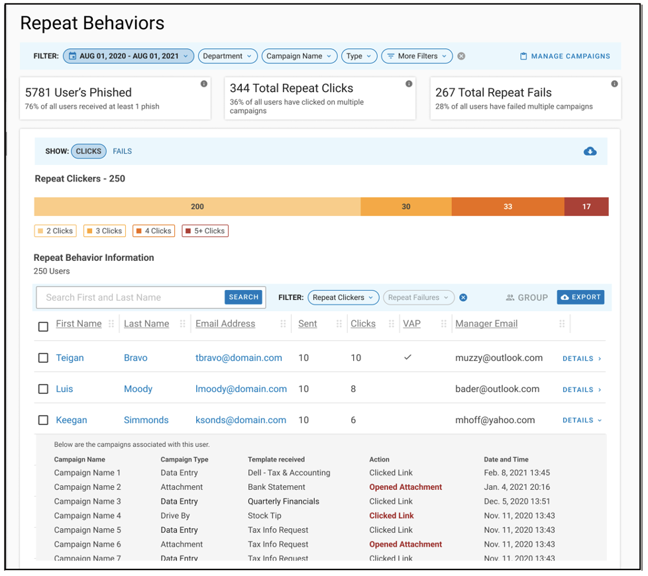The image size is (648, 576).
Task: Grab the Sent column drag handle
Action: point(339,324)
